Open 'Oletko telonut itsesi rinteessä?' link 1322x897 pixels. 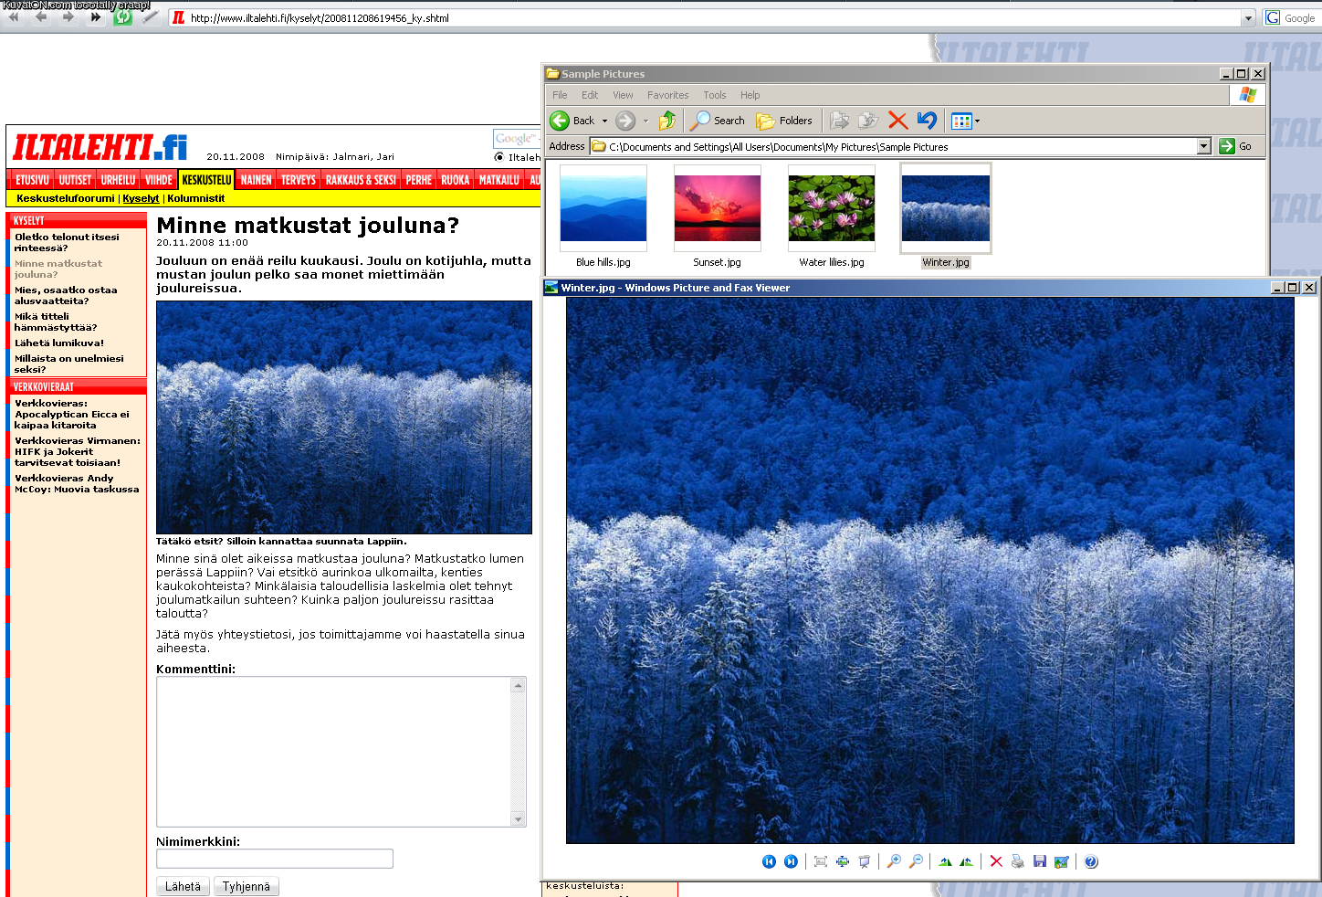pyautogui.click(x=67, y=242)
